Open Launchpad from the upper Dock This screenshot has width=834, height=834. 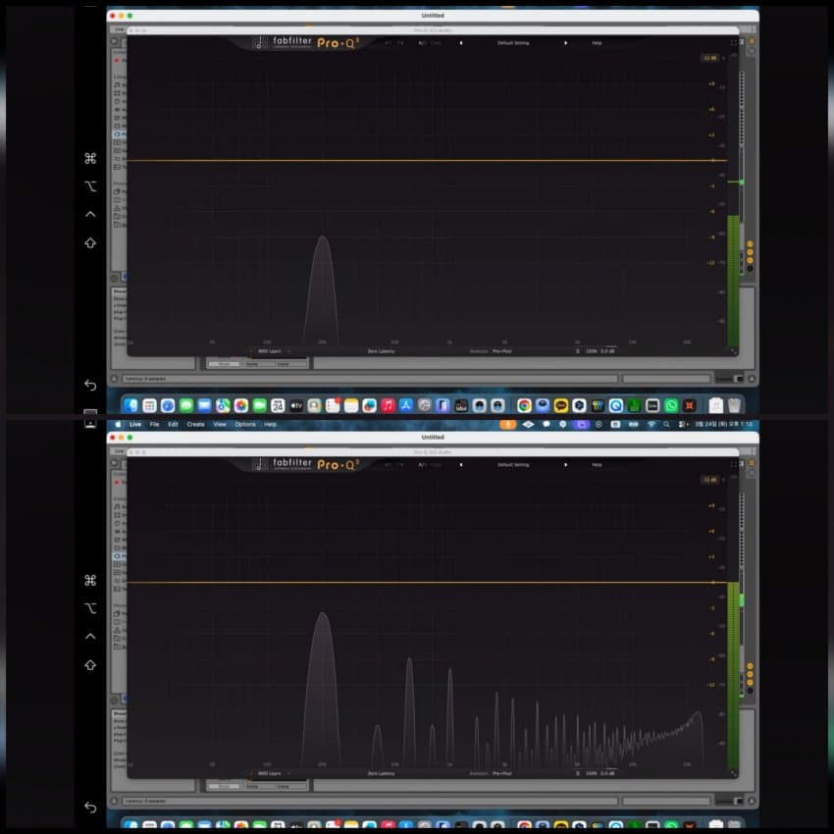149,406
